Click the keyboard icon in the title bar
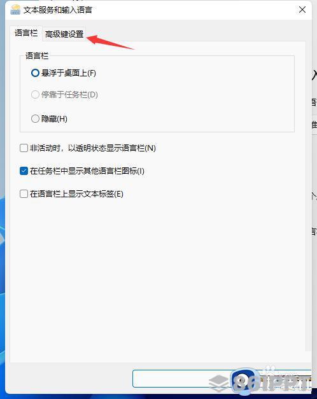 15,10
